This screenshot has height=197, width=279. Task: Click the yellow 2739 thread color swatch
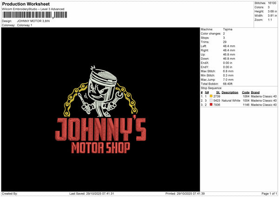[x=211, y=96]
